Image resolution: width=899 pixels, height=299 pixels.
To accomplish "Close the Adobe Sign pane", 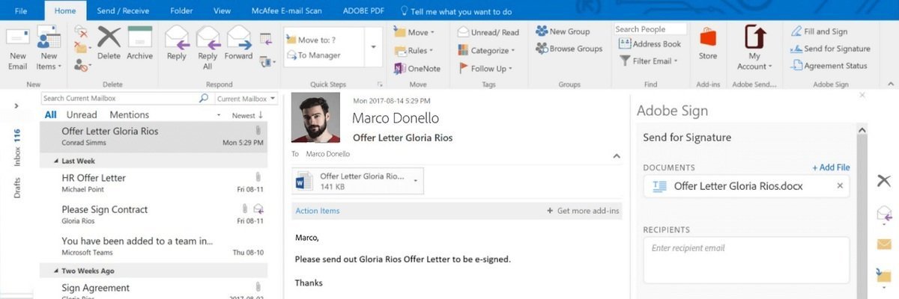I will tap(862, 96).
